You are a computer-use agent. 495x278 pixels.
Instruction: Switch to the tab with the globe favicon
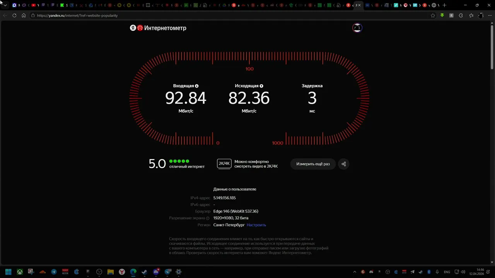[434, 5]
